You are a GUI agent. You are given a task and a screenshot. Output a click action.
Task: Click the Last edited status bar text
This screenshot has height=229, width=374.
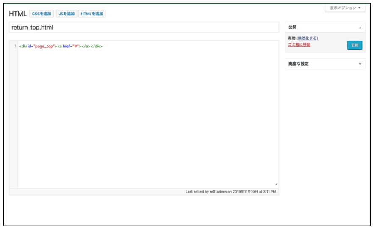(x=230, y=192)
